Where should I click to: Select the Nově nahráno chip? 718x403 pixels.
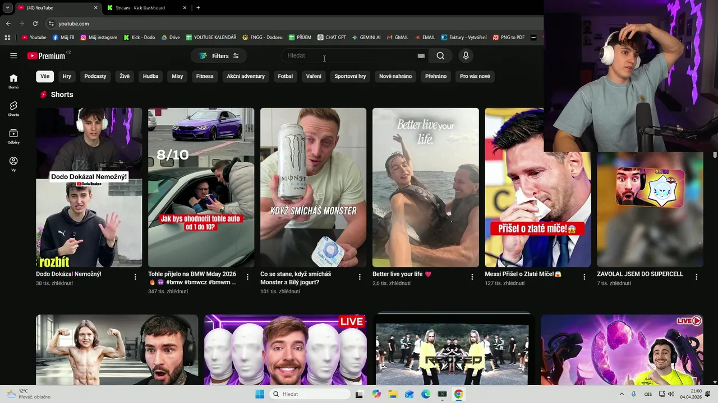tap(395, 76)
